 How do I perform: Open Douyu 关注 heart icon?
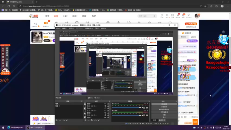coord(167,16)
